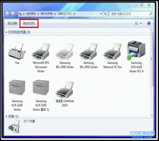159x141 pixels.
Task: Collapse the 设备 (1) group
Action: (6, 116)
